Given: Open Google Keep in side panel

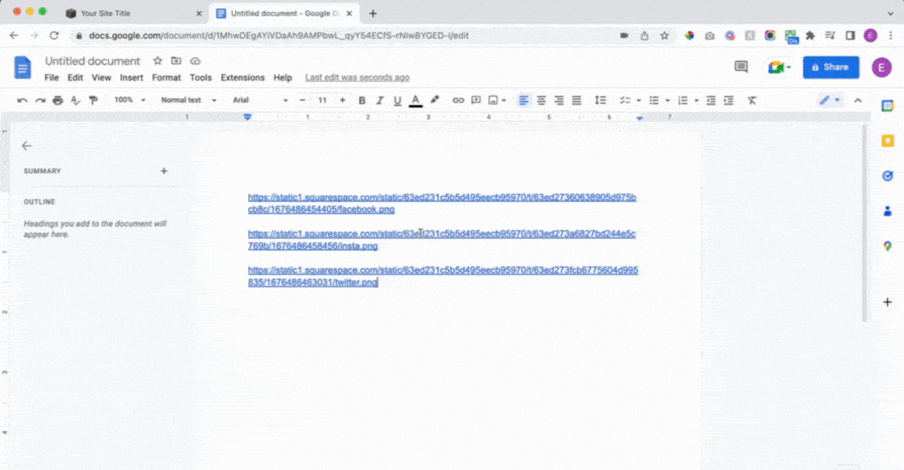Looking at the screenshot, I should pos(888,141).
